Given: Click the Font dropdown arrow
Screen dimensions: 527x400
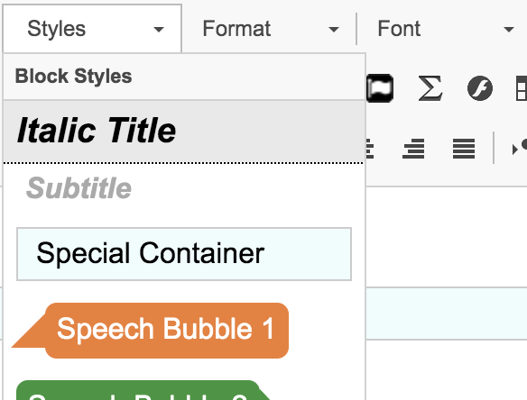Looking at the screenshot, I should (x=509, y=30).
